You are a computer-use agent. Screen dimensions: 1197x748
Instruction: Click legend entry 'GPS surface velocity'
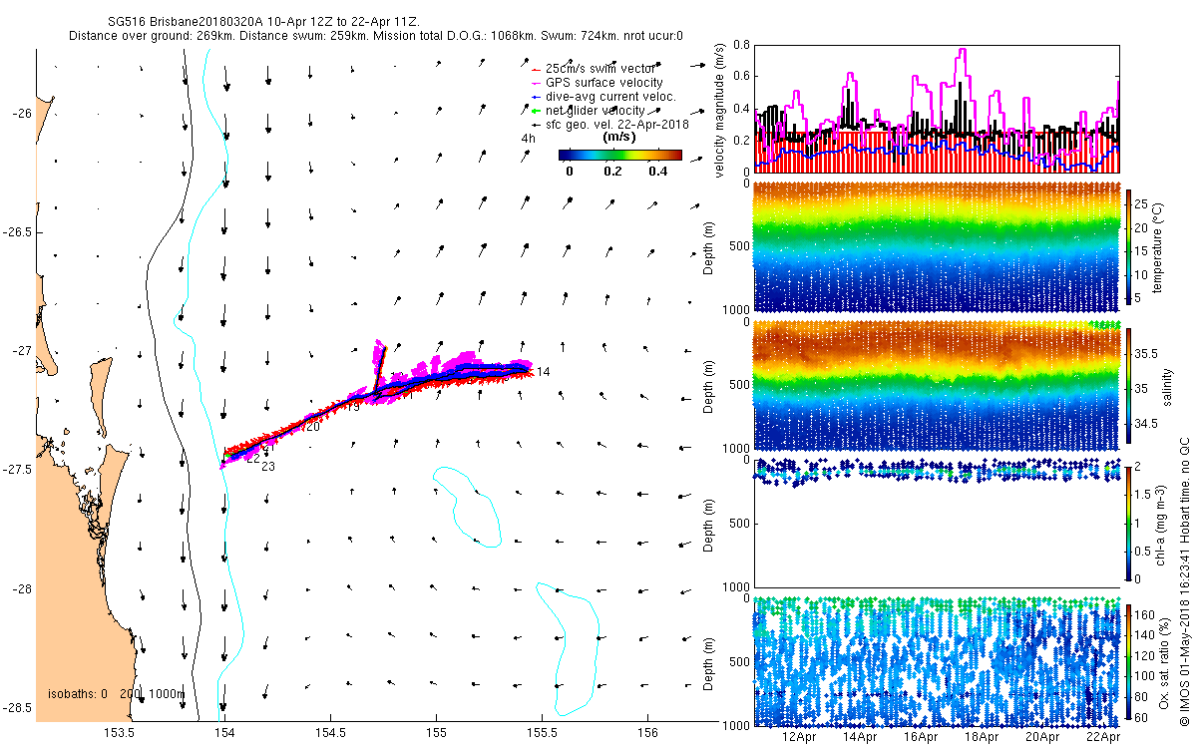pos(604,82)
